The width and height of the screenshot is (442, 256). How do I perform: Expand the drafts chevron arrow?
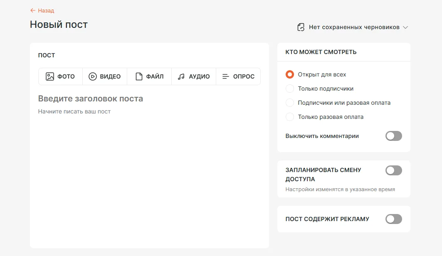pos(405,27)
